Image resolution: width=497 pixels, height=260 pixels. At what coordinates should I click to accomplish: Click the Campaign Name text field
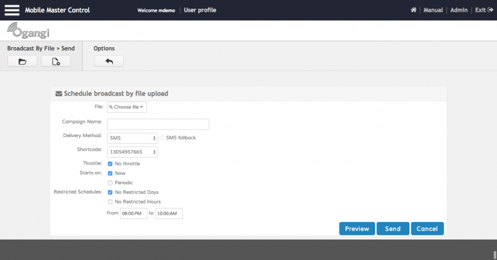click(158, 123)
